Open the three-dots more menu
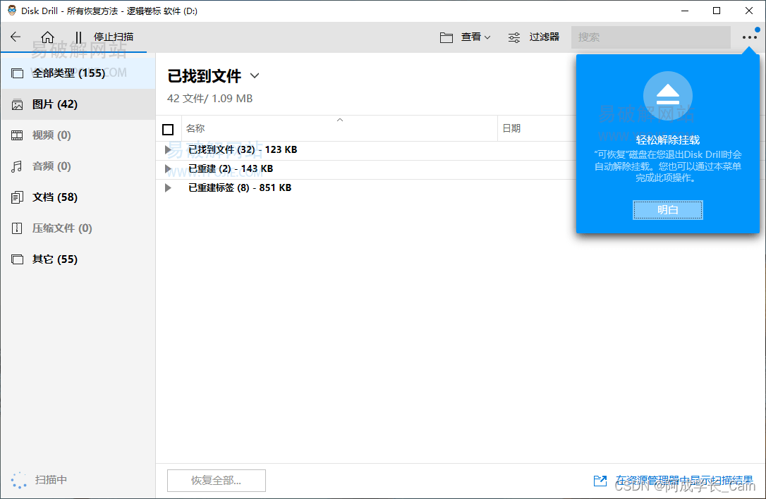 tap(749, 37)
